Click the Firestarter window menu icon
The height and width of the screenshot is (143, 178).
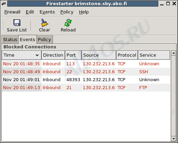pos(4,4)
